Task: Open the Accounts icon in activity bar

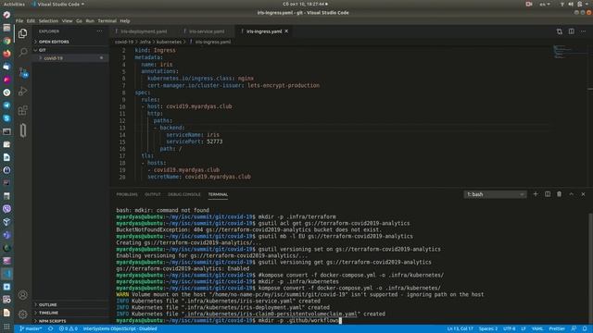Action: coord(22,295)
